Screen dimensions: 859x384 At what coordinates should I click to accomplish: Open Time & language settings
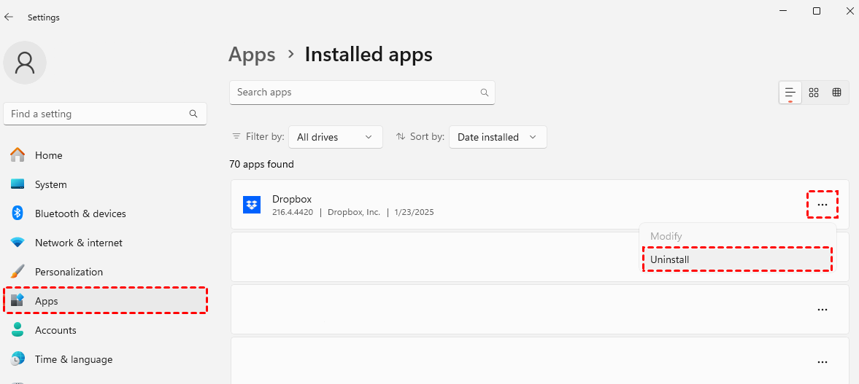click(x=73, y=359)
